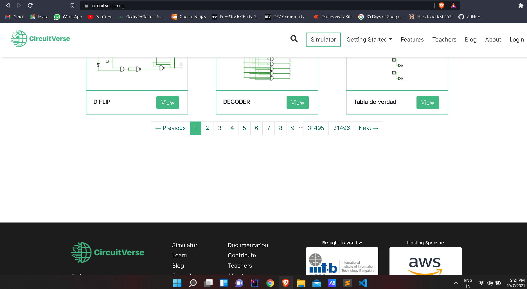Launch Visual Studio Code from the taskbar
The image size is (527, 289).
(x=363, y=283)
